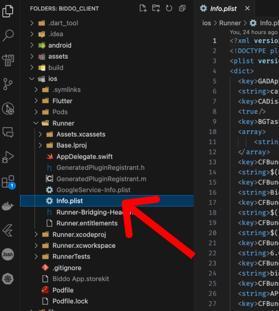Click the </array> tag on line 12
Image resolution: width=279 pixels, height=311 pixels.
click(x=254, y=152)
